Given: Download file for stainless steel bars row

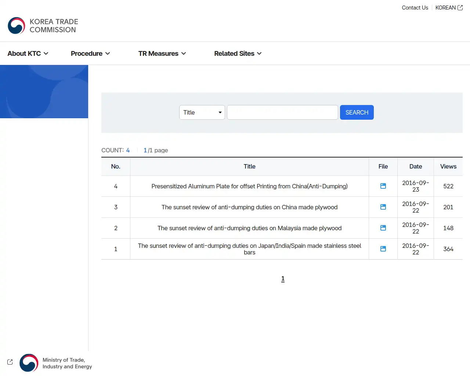Looking at the screenshot, I should point(383,249).
